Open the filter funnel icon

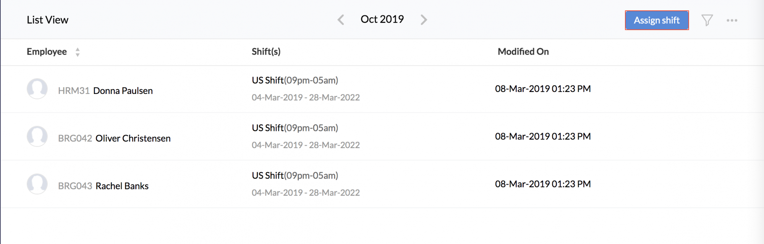707,20
